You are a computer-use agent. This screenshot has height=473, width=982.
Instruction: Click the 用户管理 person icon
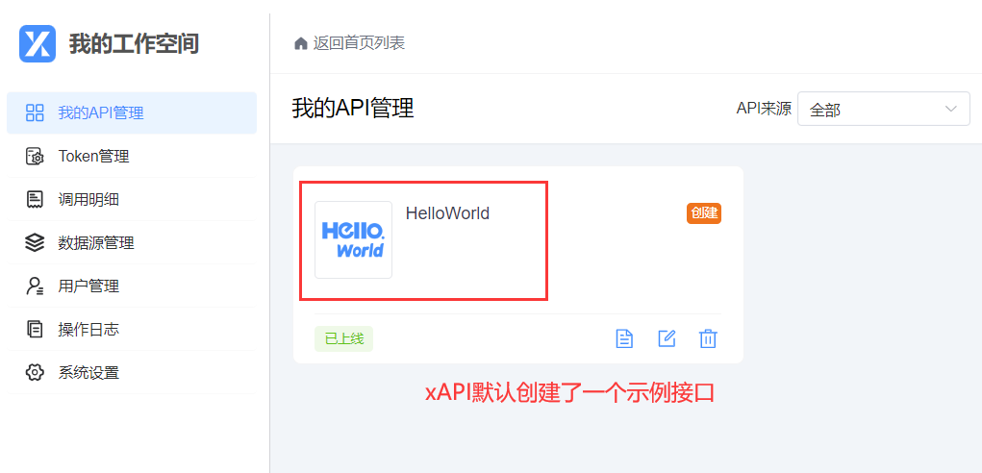pyautogui.click(x=35, y=286)
